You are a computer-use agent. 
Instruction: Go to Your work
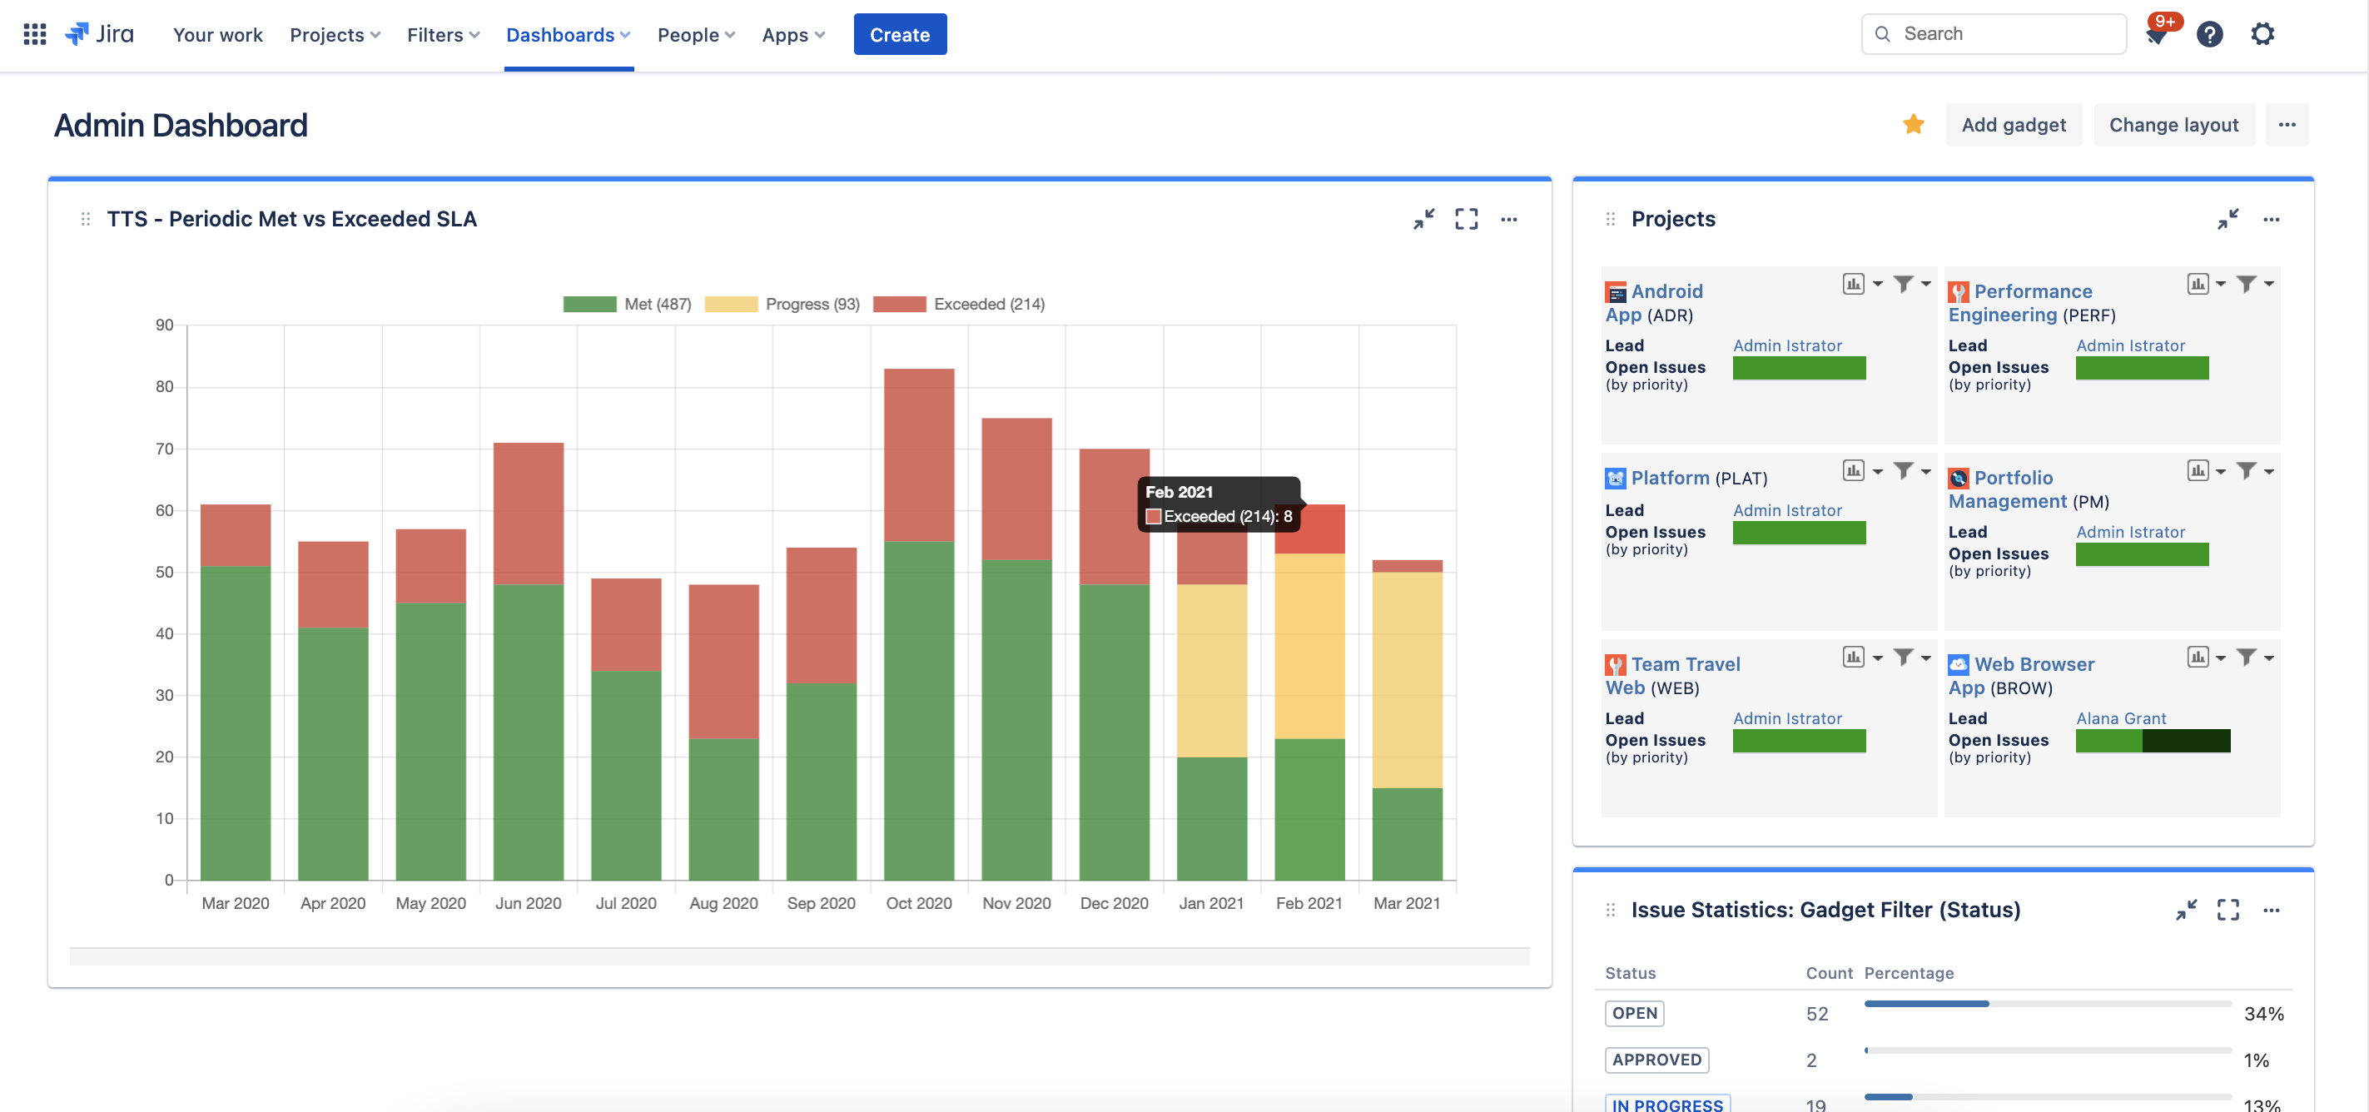[x=218, y=35]
